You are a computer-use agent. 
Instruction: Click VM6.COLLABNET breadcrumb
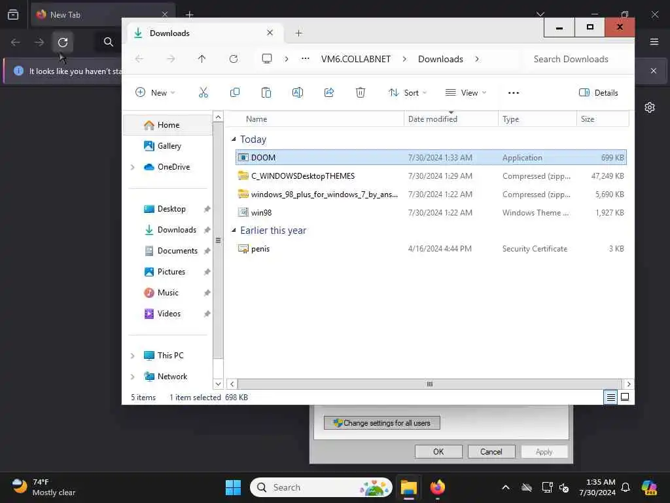(x=356, y=59)
